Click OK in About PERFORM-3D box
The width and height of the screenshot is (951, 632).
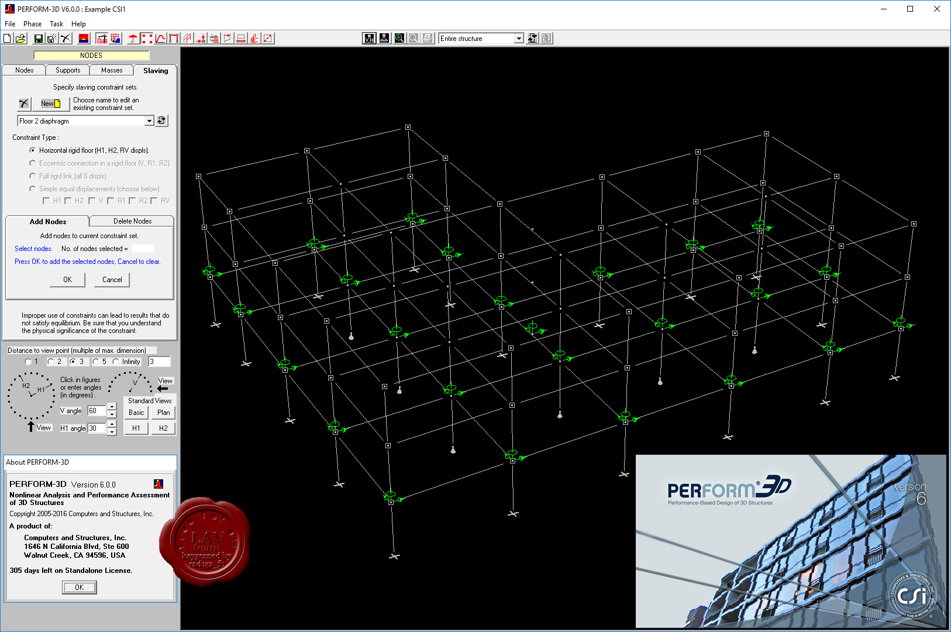pos(80,588)
